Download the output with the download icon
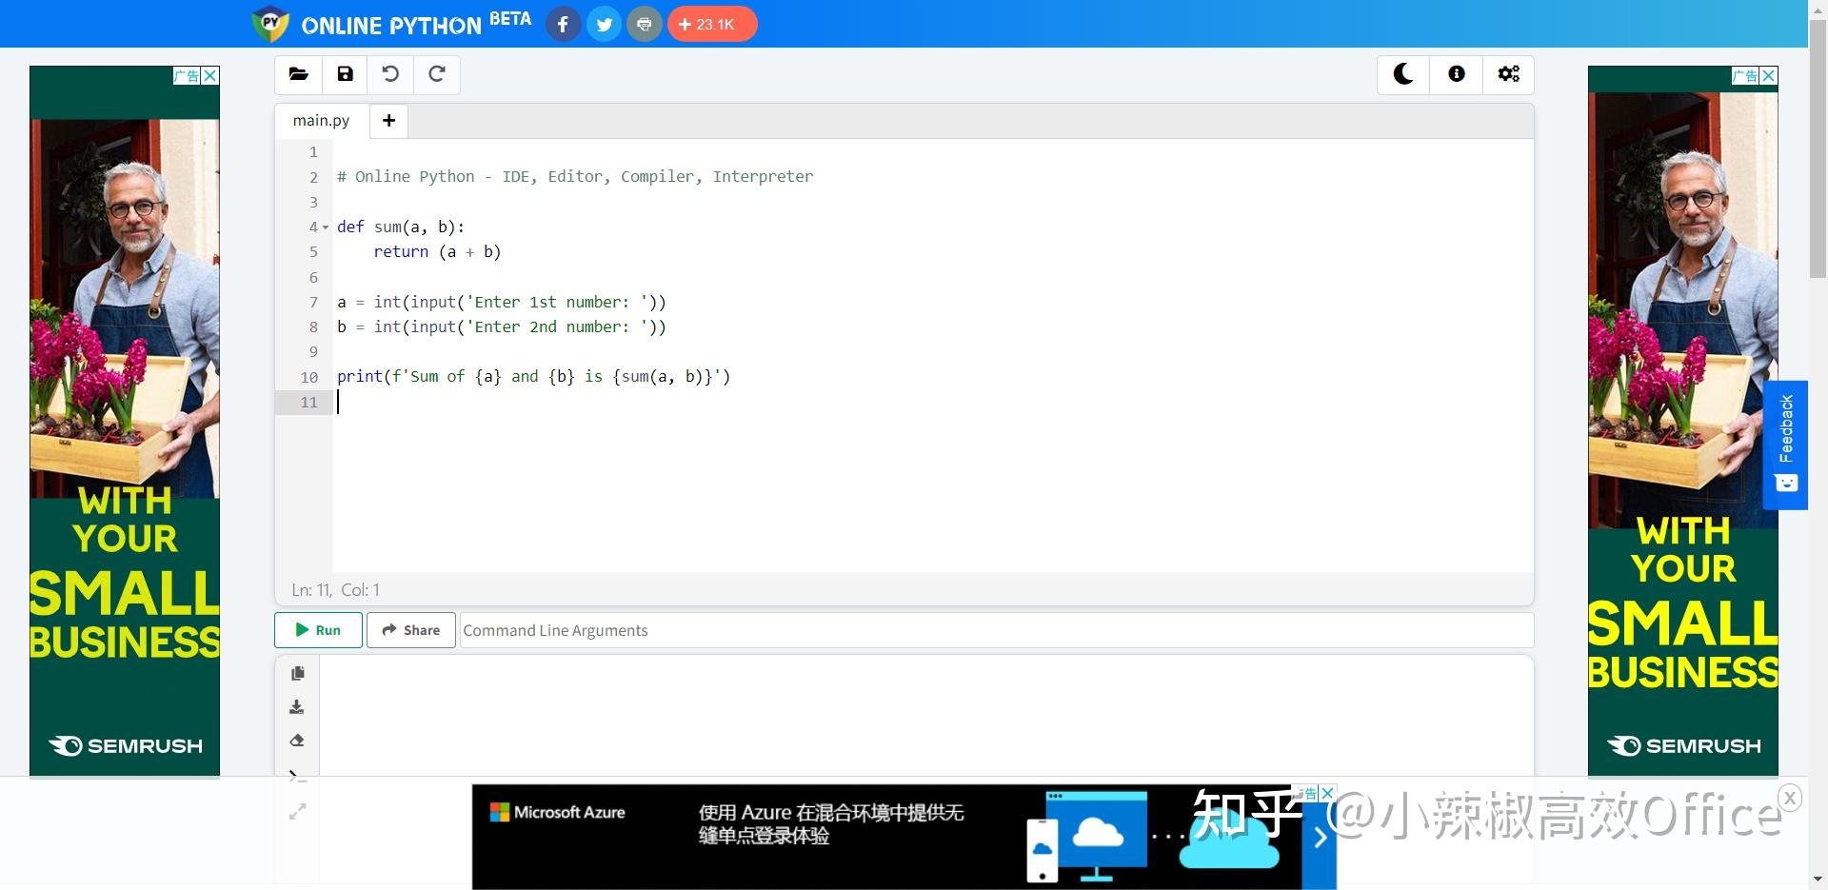1828x890 pixels. (x=297, y=707)
